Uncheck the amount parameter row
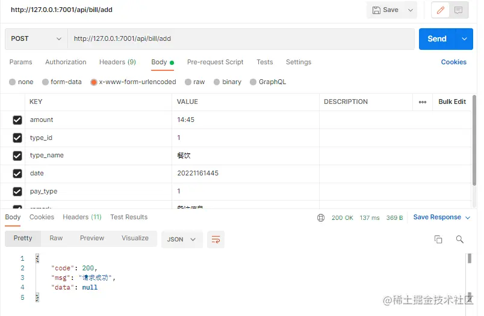484x316 pixels. (x=17, y=120)
